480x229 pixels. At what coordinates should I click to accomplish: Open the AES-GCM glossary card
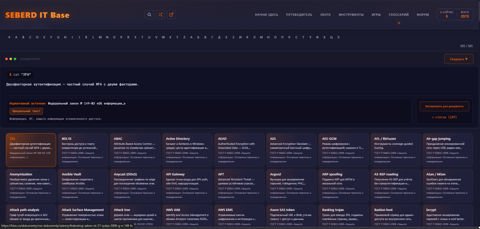[342, 150]
